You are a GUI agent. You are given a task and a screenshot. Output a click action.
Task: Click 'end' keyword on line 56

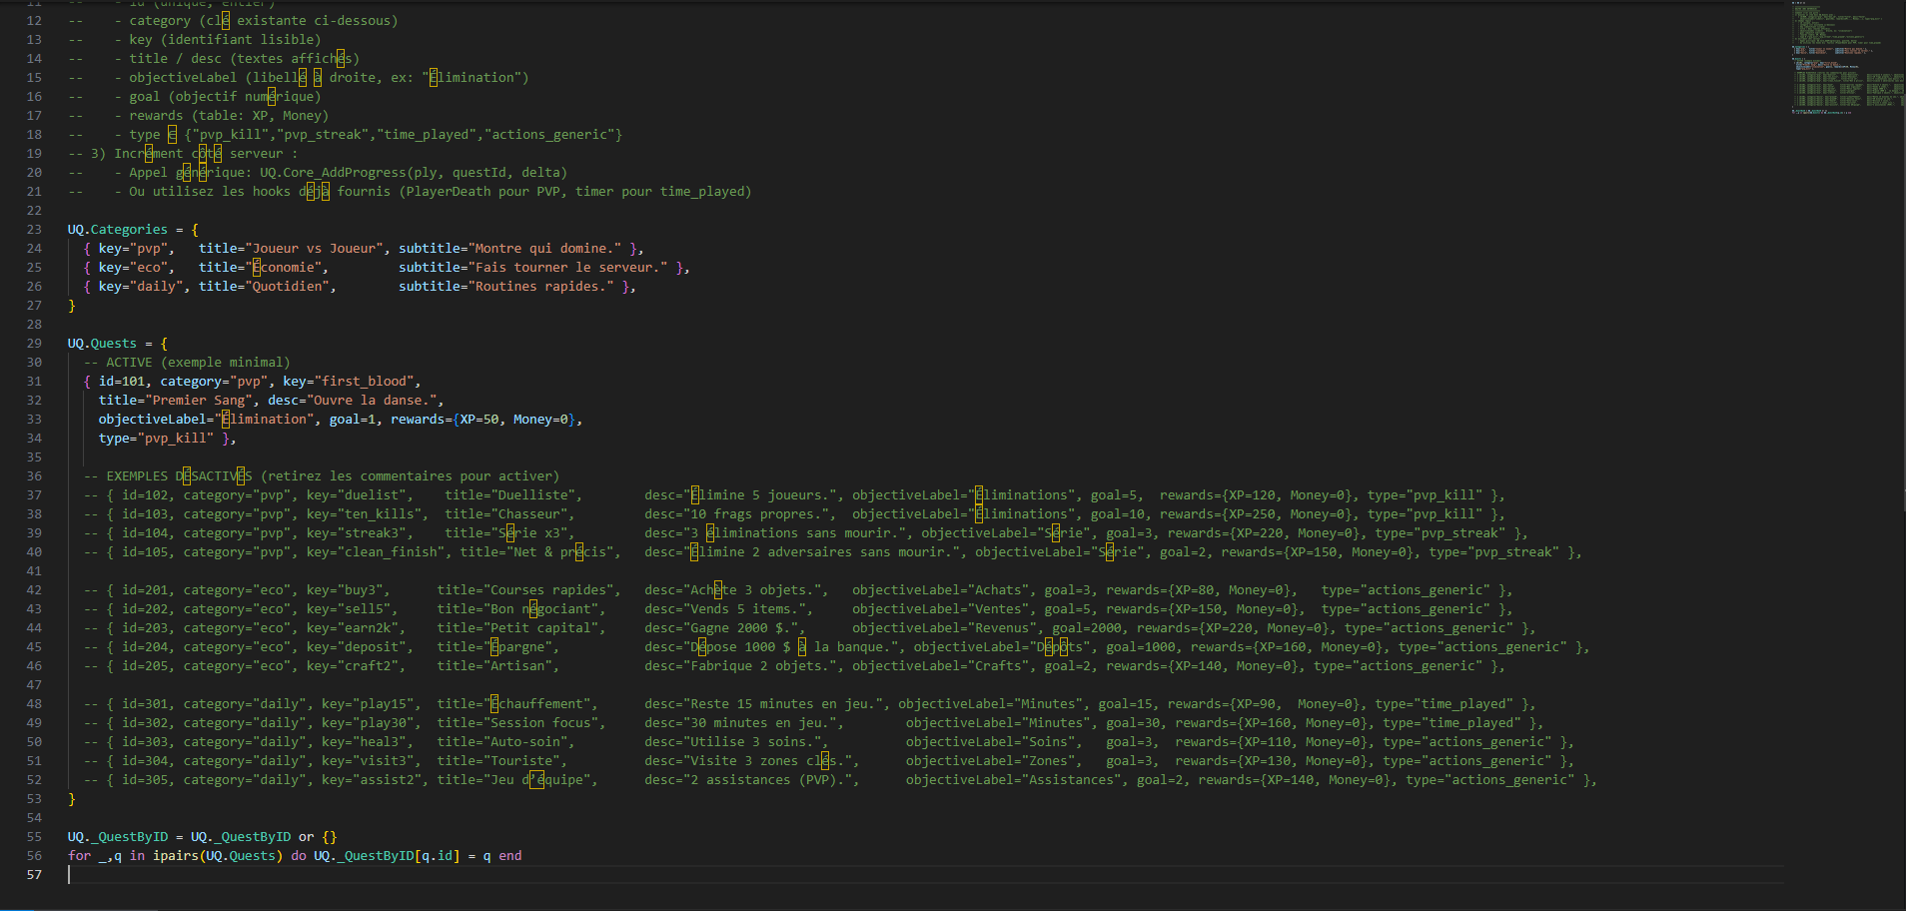point(509,856)
